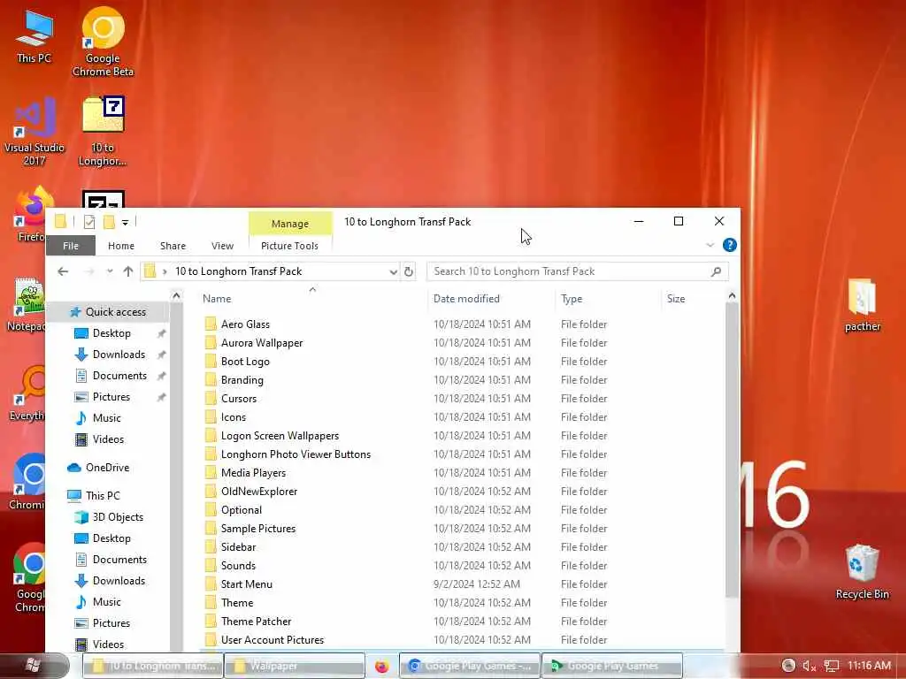Go up one folder level
The image size is (906, 679).
point(128,271)
